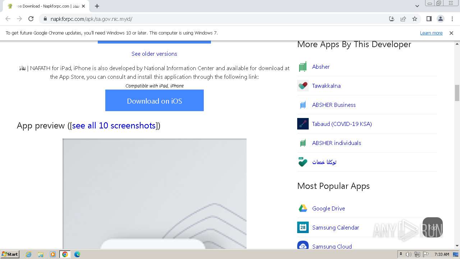Viewport: 460px width, 259px height.
Task: Click the address bar URL
Action: tap(91, 19)
